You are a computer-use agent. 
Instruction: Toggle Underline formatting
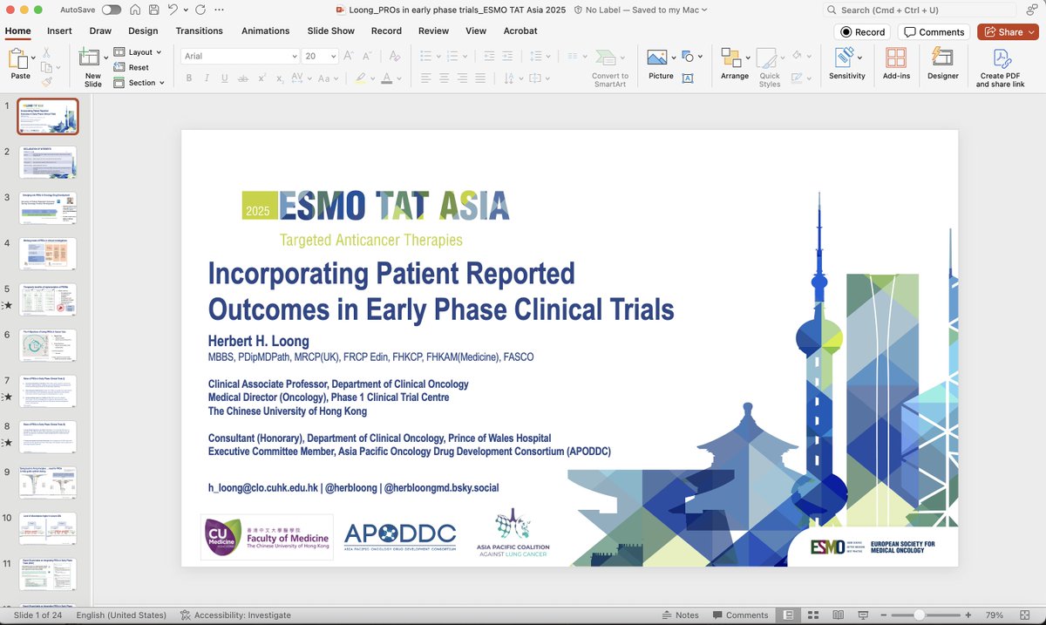225,78
